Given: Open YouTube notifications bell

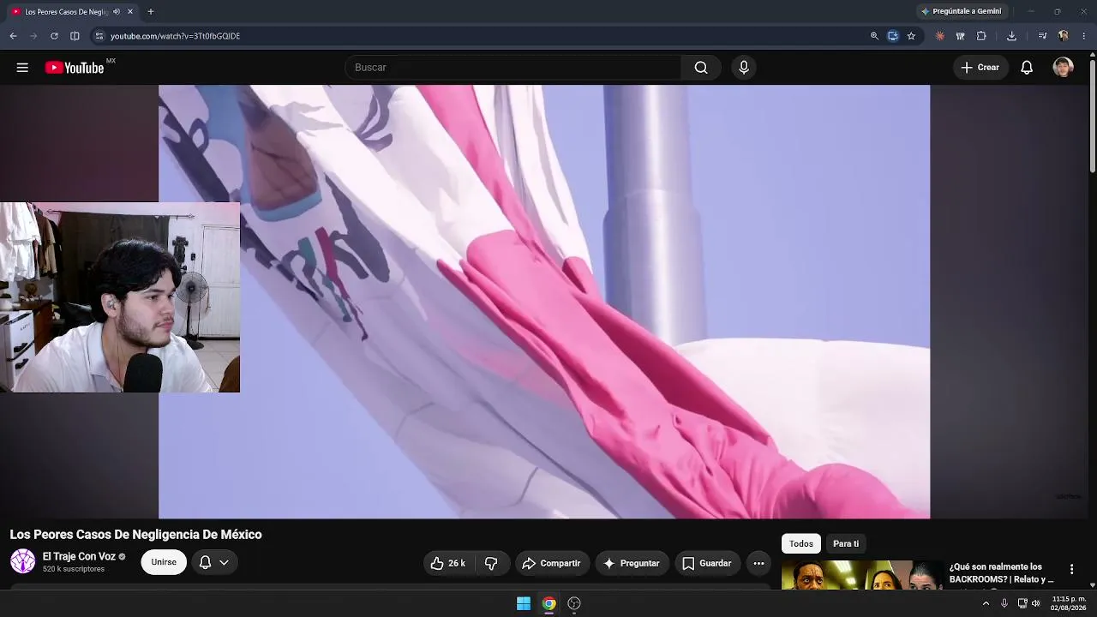Looking at the screenshot, I should (x=1027, y=68).
